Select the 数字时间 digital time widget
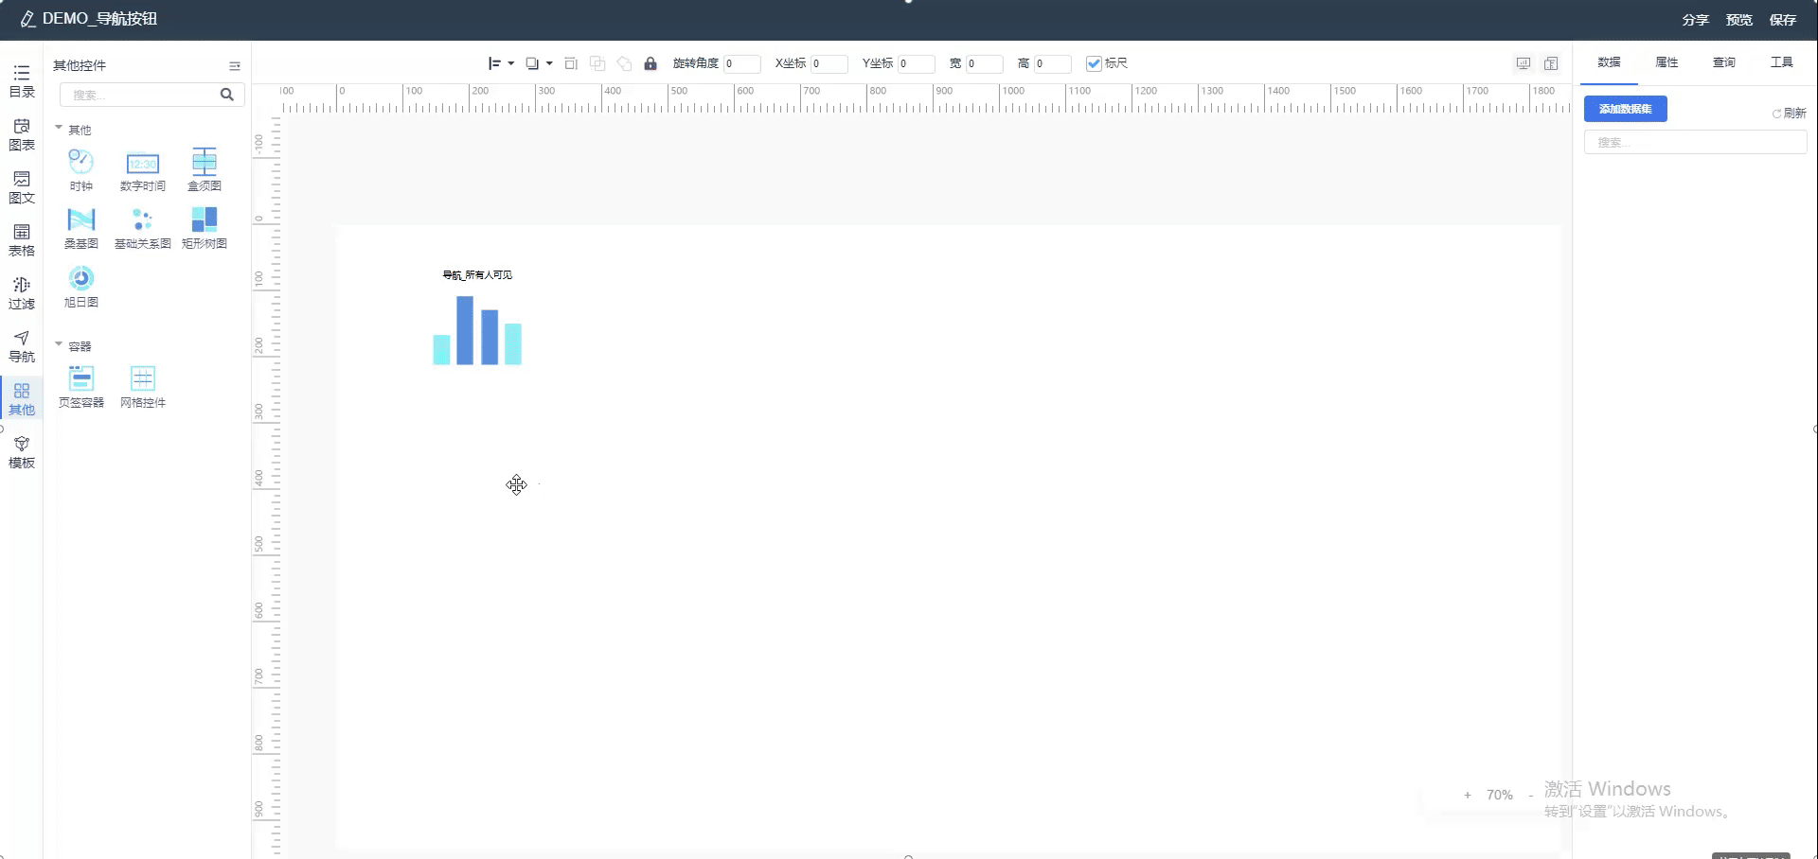1818x859 pixels. [143, 170]
